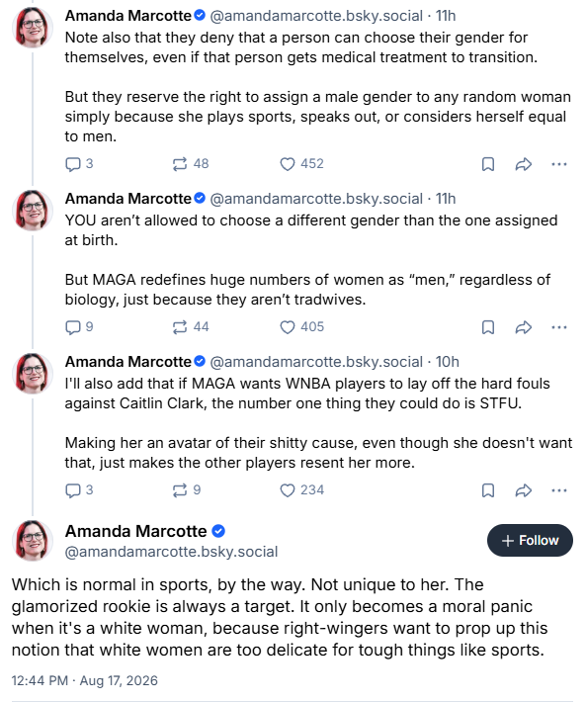Like the post with 234 likes
The image size is (586, 703).
coord(301,490)
